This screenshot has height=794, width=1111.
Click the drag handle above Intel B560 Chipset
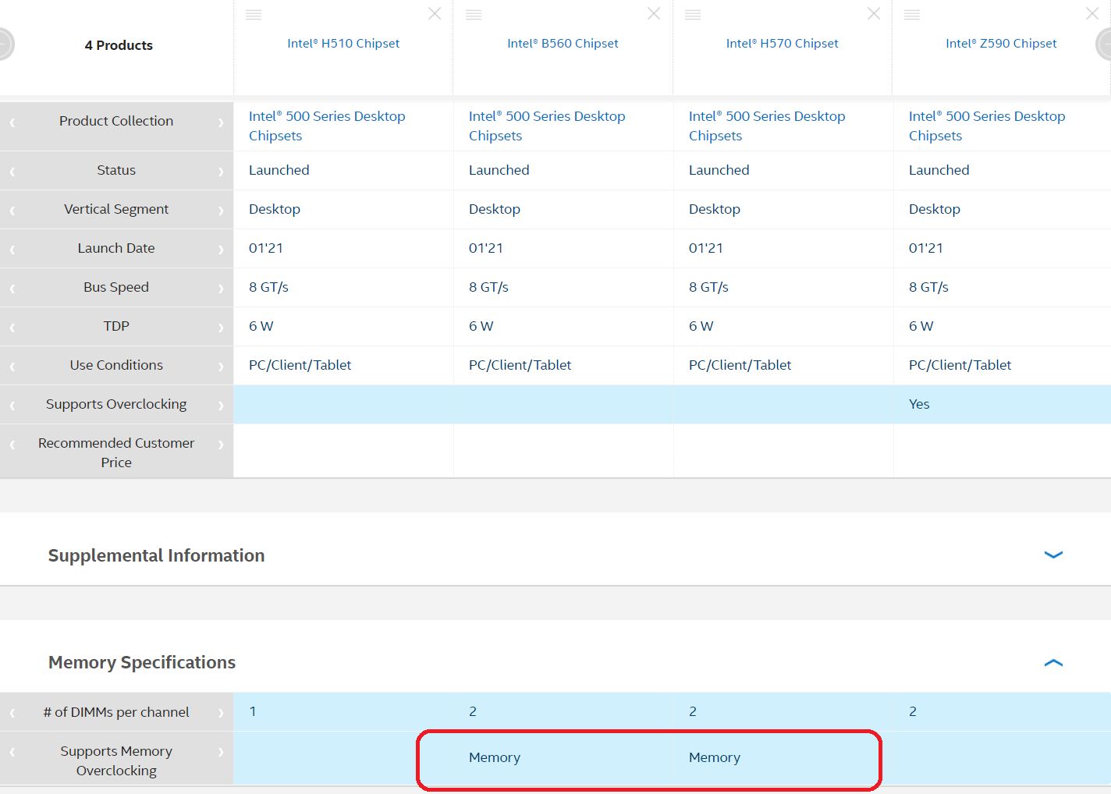474,15
